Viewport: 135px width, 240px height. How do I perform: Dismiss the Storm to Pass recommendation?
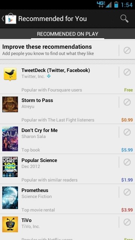(x=127, y=102)
